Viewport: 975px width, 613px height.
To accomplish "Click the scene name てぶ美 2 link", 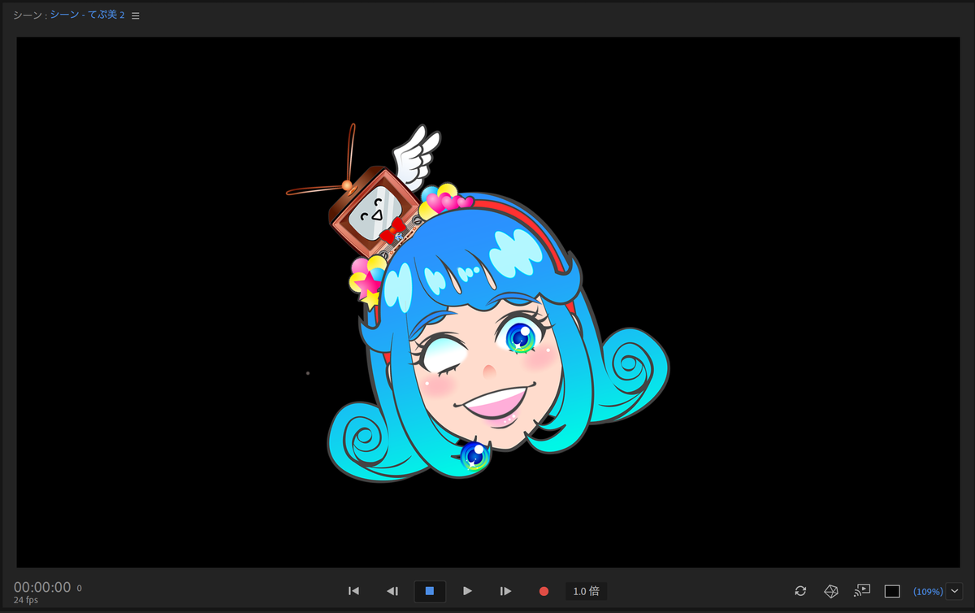I will coord(88,15).
